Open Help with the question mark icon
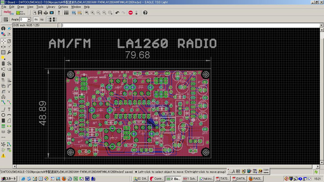The height and width of the screenshot is (182, 324). (145, 13)
